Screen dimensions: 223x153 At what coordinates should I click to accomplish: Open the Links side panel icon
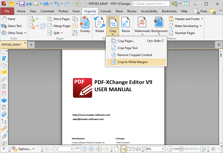point(4,128)
